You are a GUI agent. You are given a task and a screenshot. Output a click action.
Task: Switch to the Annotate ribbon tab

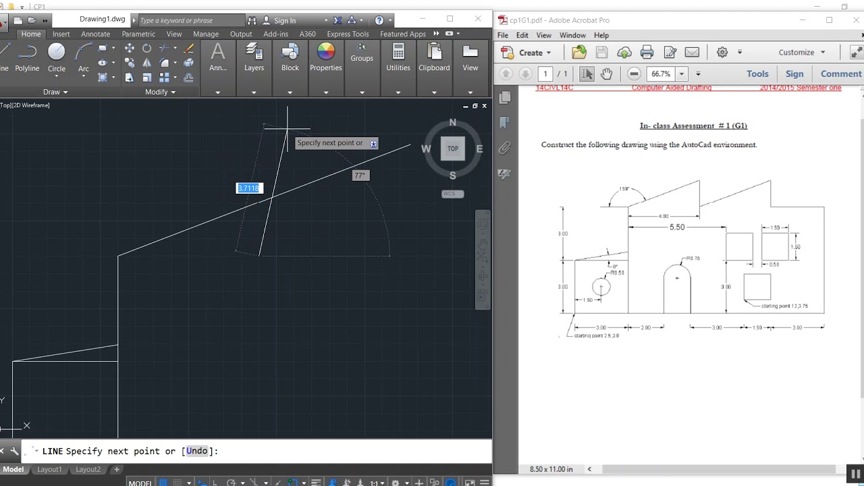click(x=95, y=34)
